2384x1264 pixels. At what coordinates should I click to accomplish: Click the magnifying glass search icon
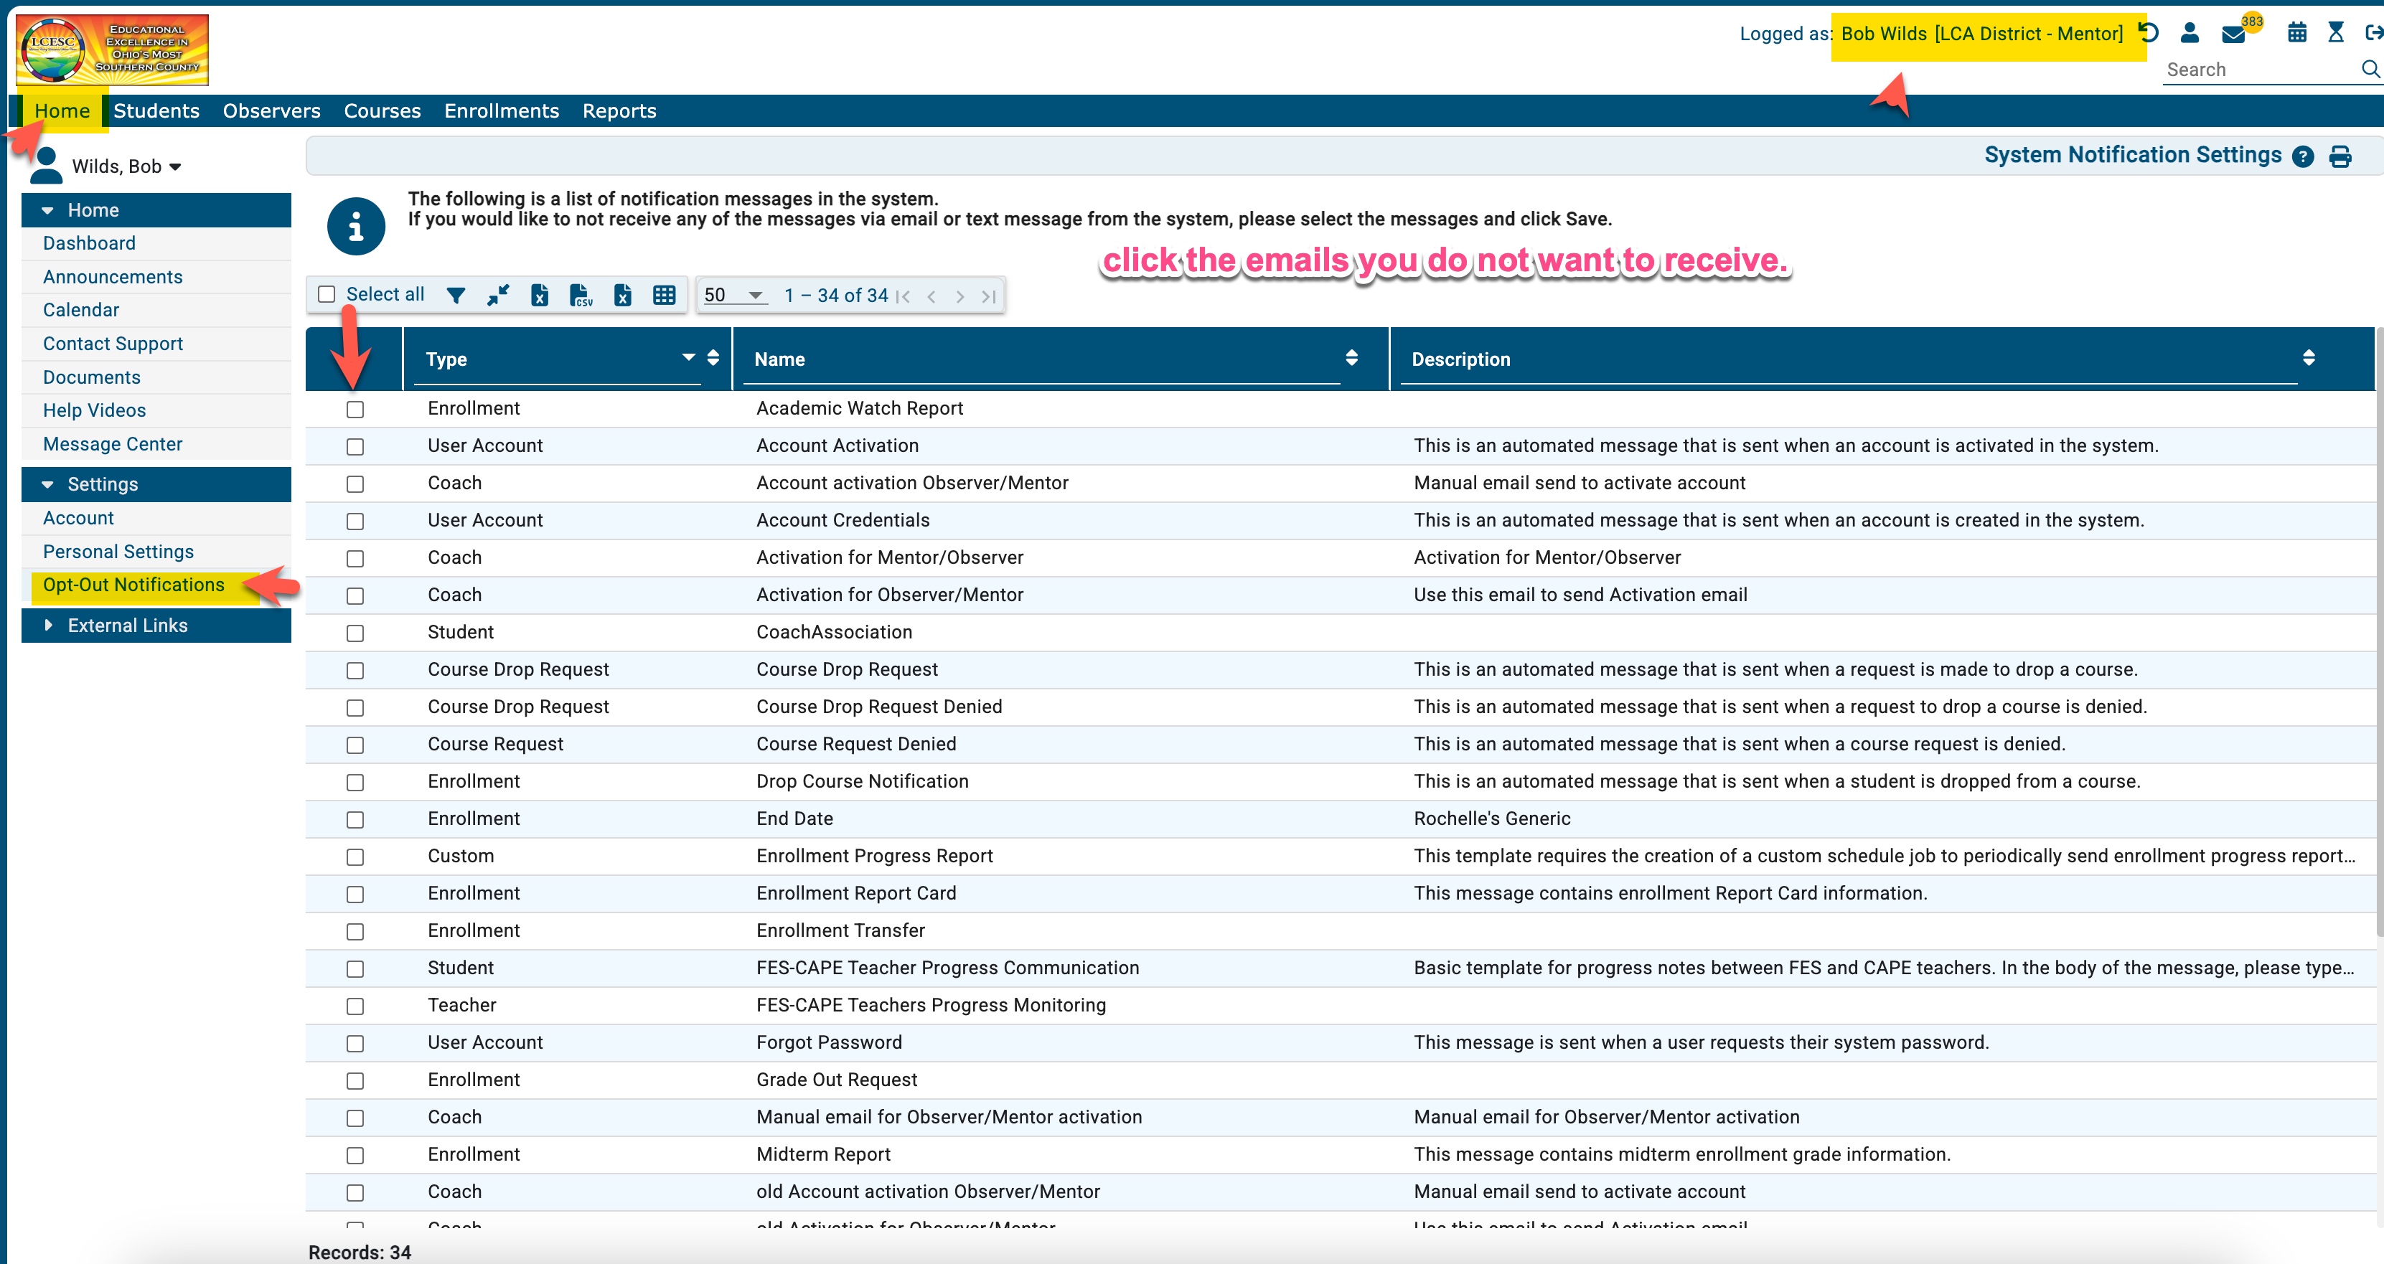pyautogui.click(x=2370, y=70)
